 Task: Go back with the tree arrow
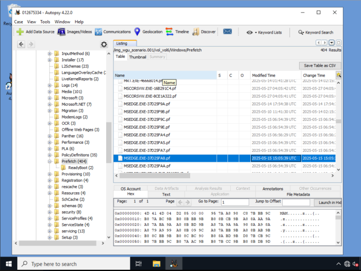(x=21, y=44)
